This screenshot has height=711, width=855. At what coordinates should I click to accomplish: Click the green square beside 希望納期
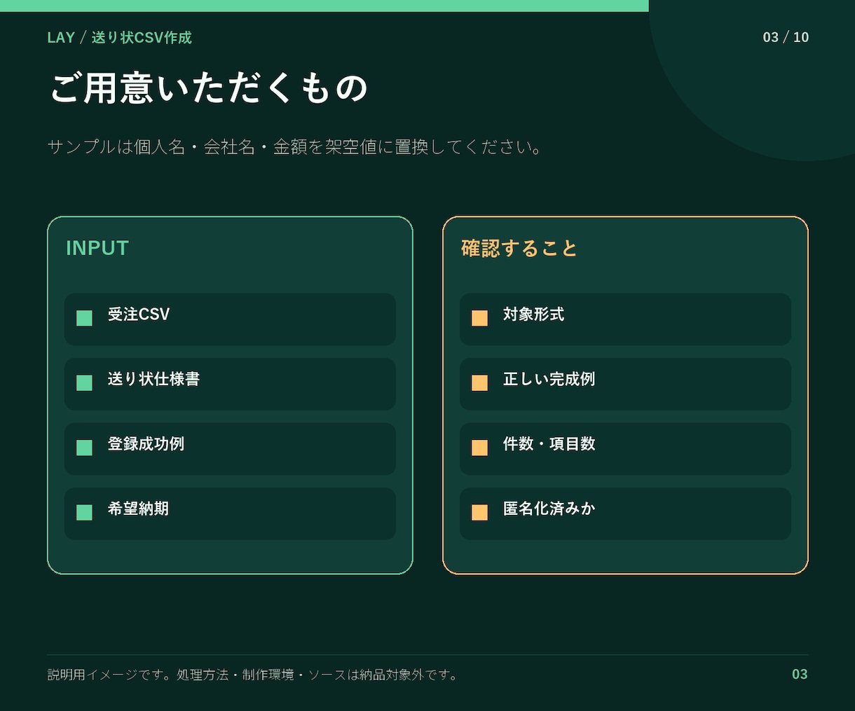tap(84, 512)
